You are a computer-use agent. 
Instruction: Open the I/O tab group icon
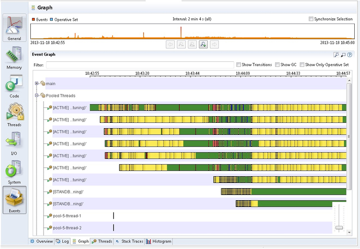pyautogui.click(x=14, y=143)
